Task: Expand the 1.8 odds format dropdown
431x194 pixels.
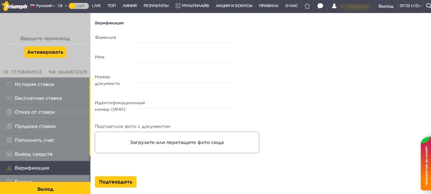Action: [62, 6]
